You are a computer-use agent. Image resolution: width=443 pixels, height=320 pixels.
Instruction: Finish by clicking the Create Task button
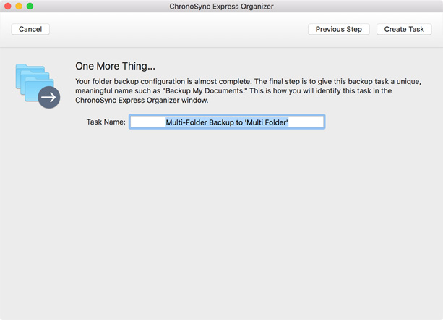click(404, 29)
